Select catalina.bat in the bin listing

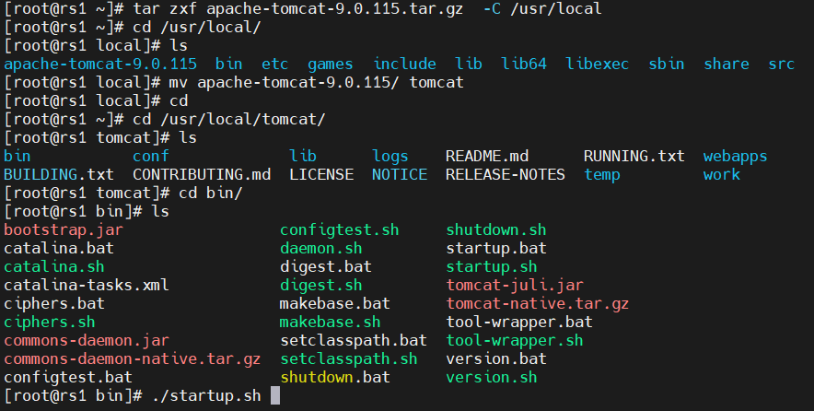tap(59, 248)
